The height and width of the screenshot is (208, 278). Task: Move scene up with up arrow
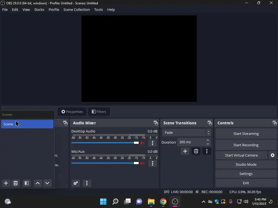(x=38, y=183)
